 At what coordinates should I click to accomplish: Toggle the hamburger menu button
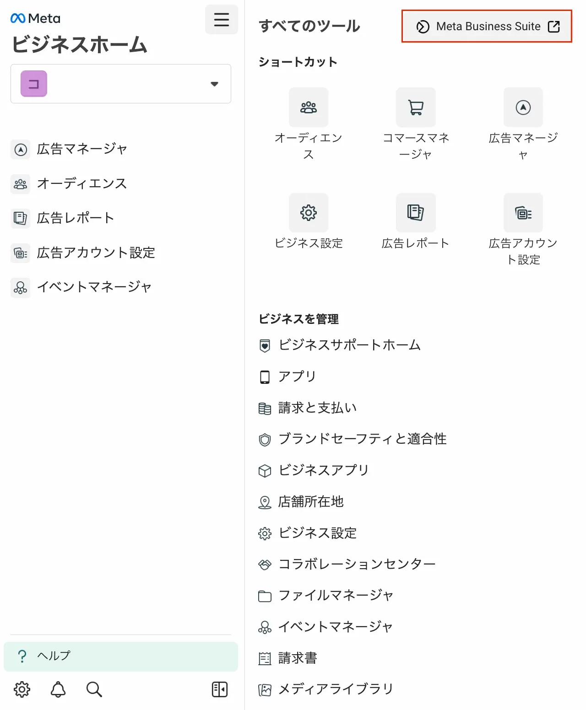pyautogui.click(x=222, y=19)
